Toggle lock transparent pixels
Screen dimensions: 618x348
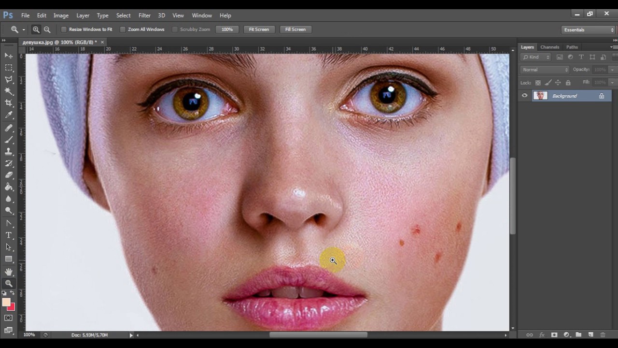538,83
